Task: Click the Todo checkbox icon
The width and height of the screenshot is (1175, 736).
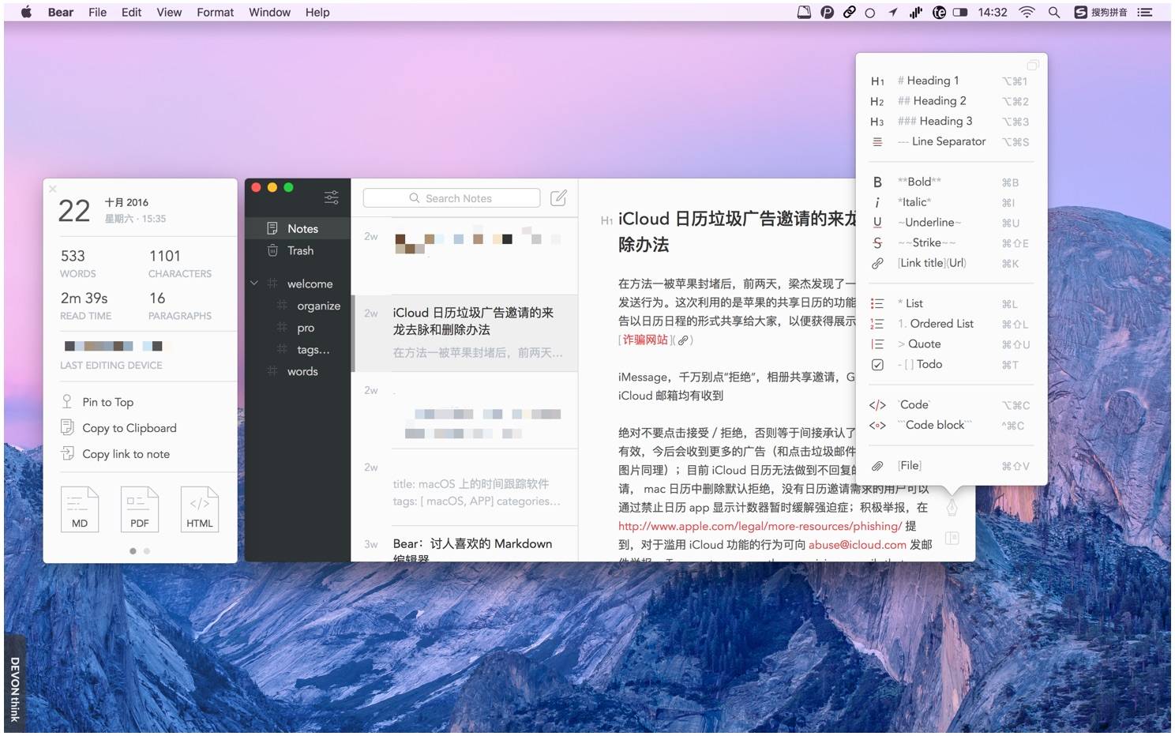Action: coord(877,365)
